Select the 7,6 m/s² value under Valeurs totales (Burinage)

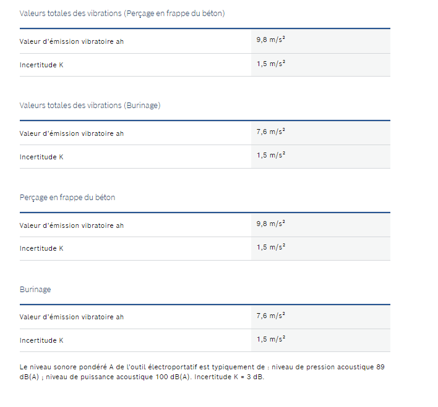click(271, 132)
